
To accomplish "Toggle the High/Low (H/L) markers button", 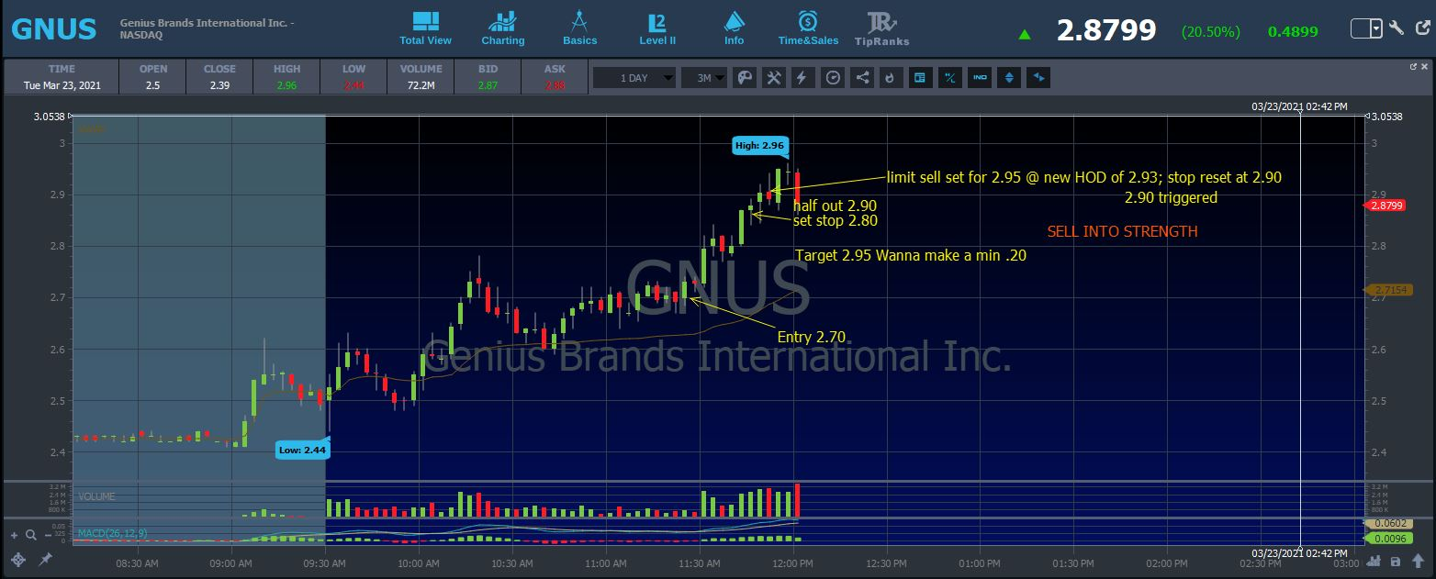I will coord(950,78).
